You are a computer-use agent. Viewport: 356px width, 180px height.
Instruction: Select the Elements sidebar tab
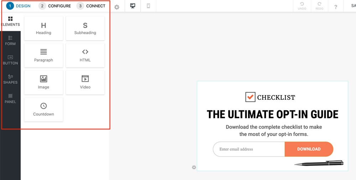point(10,22)
